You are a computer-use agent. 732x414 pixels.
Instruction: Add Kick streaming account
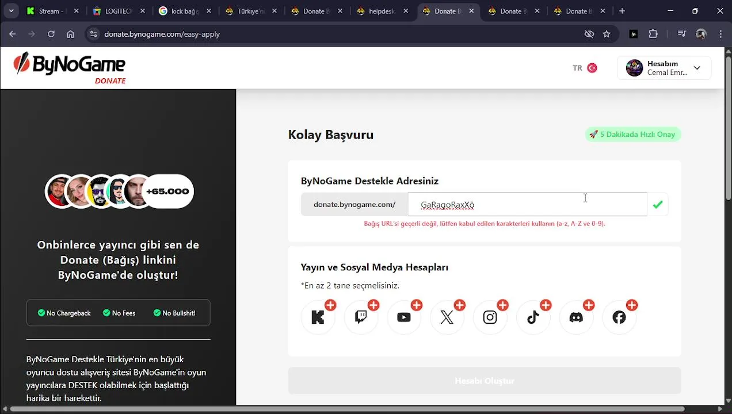coord(318,317)
